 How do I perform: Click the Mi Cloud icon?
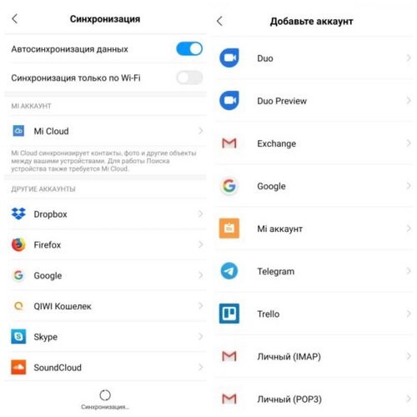[18, 131]
